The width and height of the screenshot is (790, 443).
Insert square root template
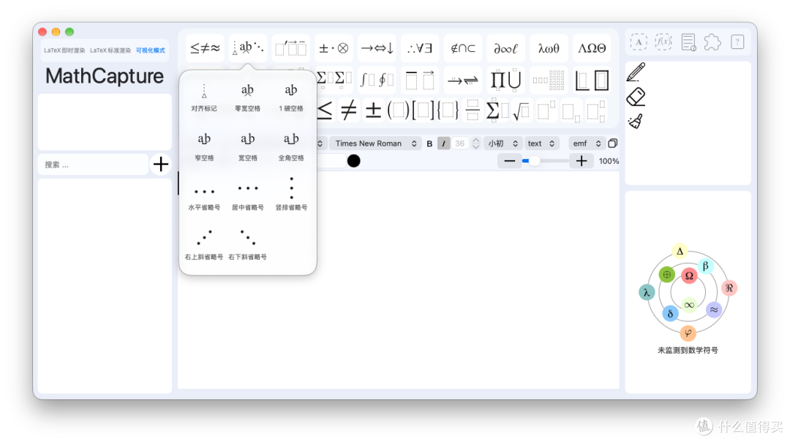522,111
